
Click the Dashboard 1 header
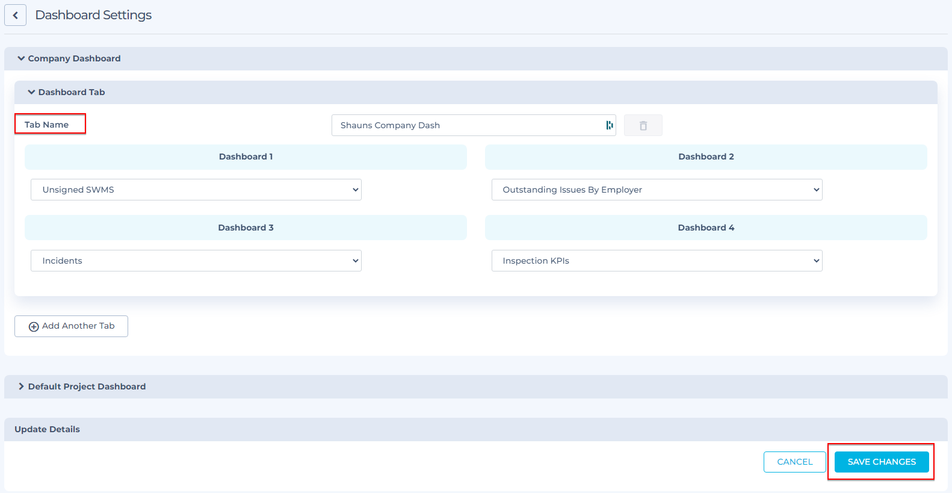(246, 157)
